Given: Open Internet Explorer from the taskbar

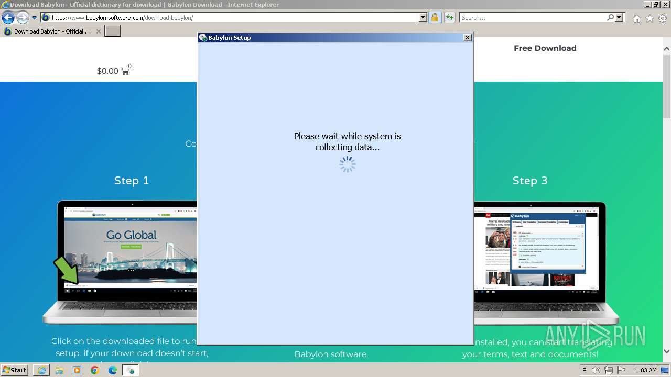Looking at the screenshot, I should tap(41, 370).
